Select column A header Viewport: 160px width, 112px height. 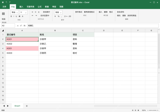click(22, 30)
